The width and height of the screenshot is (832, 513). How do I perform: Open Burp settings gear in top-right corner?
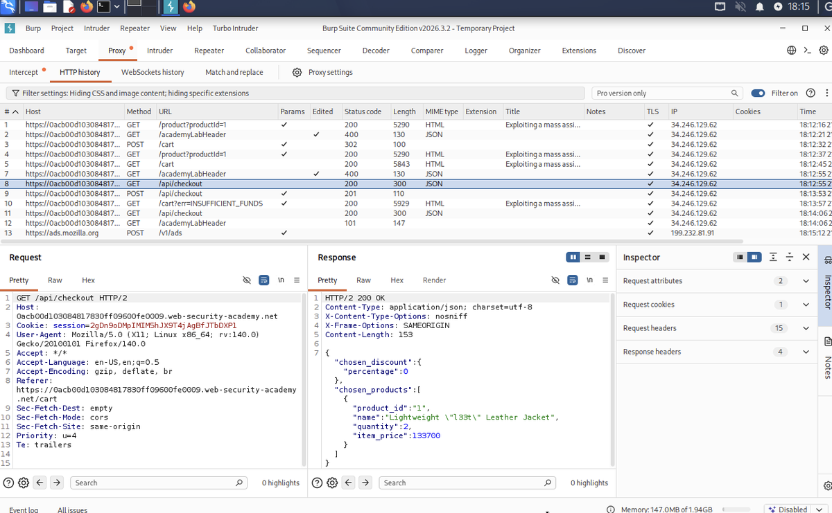coord(824,51)
